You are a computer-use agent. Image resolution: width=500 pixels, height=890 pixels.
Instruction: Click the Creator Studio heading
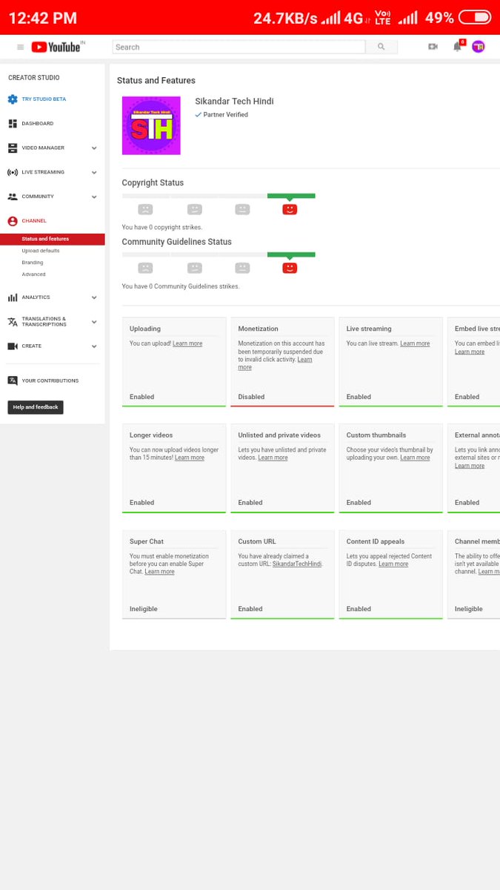coord(34,78)
